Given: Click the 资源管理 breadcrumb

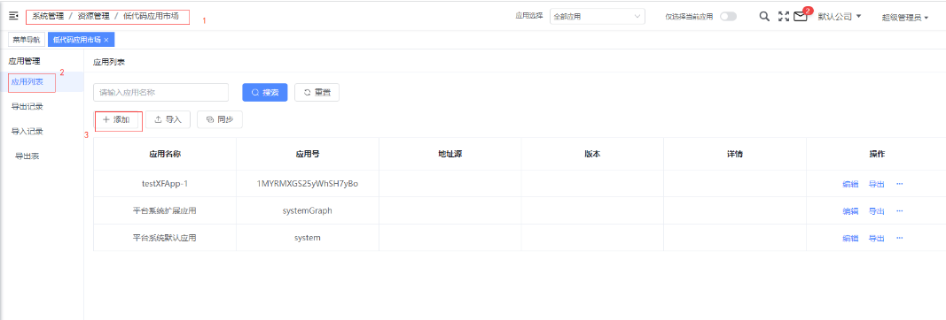Looking at the screenshot, I should click(93, 16).
